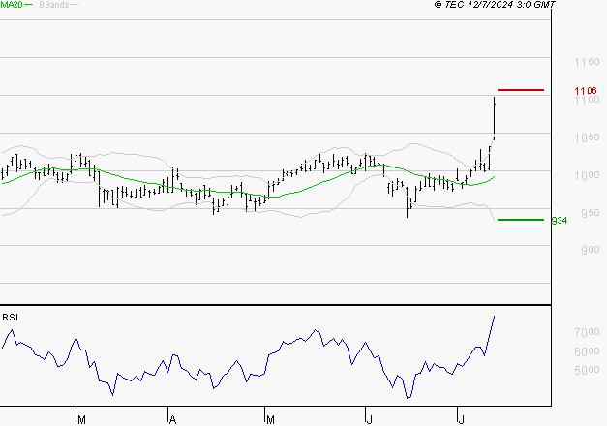Click the latest tall price bar near 1100

point(495,118)
